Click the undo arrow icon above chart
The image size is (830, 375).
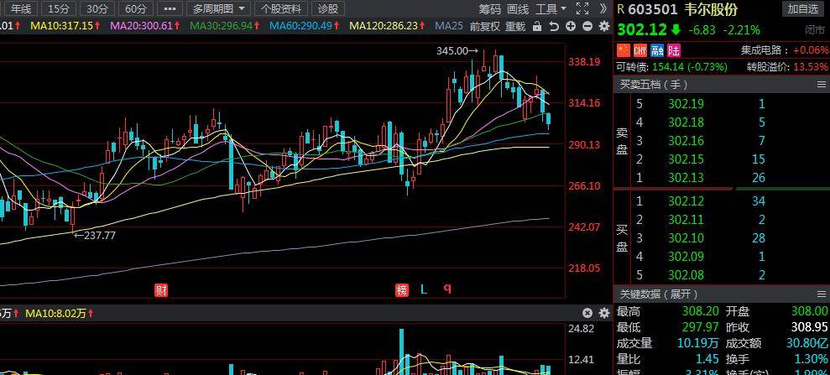tap(554, 27)
